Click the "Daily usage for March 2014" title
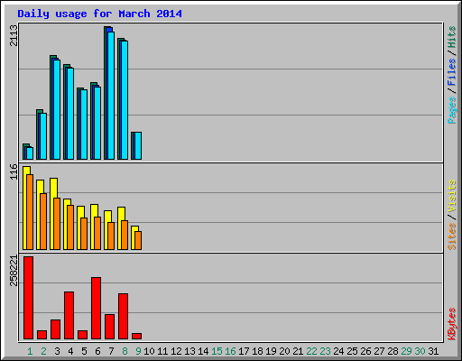462x361 pixels. 99,14
